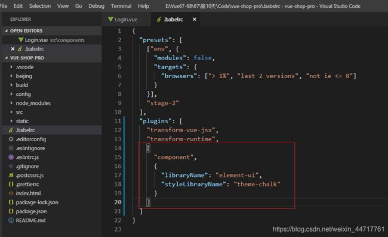Open the Terminal menu

pos(121,6)
